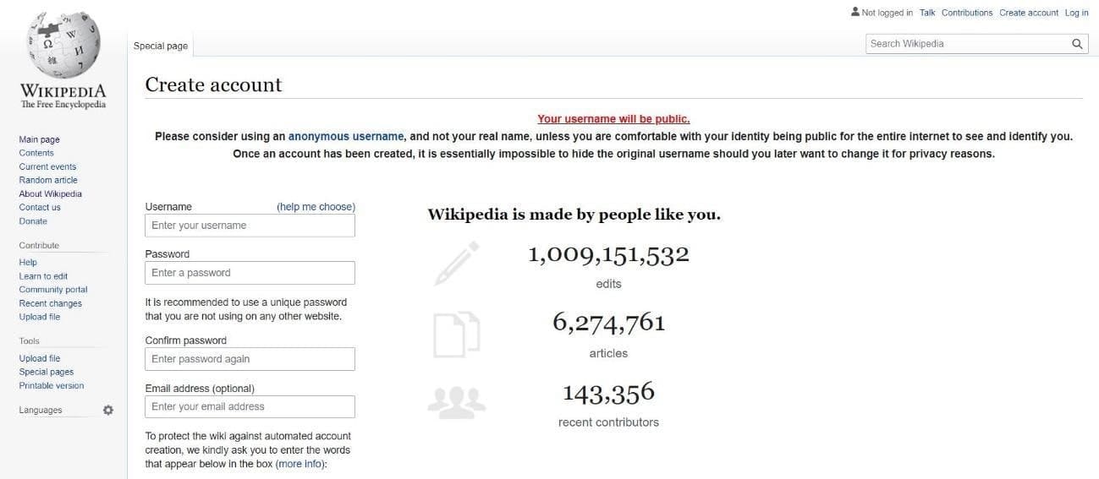Image resolution: width=1099 pixels, height=479 pixels.
Task: Click the pencil edits icon
Action: tap(457, 263)
